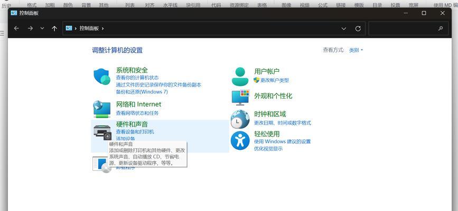
Task: Open 系统和安全 category heading
Action: click(x=132, y=70)
